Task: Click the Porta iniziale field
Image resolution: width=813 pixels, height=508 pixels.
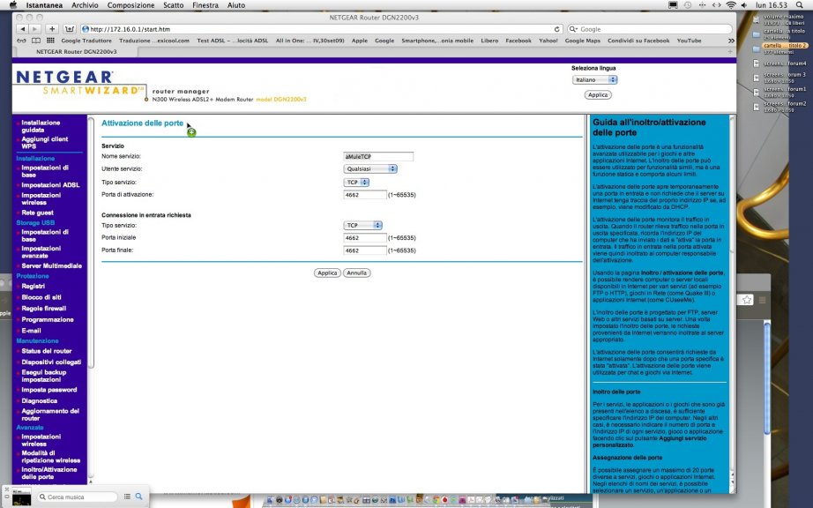Action: pyautogui.click(x=365, y=238)
